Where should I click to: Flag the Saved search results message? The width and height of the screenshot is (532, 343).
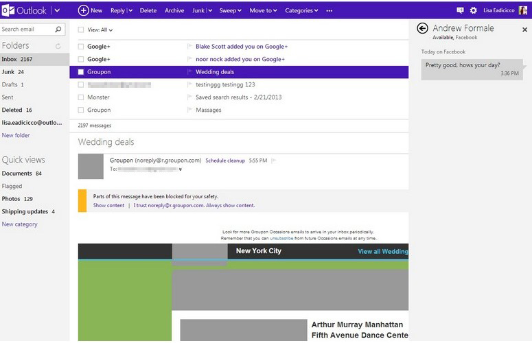[x=189, y=97]
